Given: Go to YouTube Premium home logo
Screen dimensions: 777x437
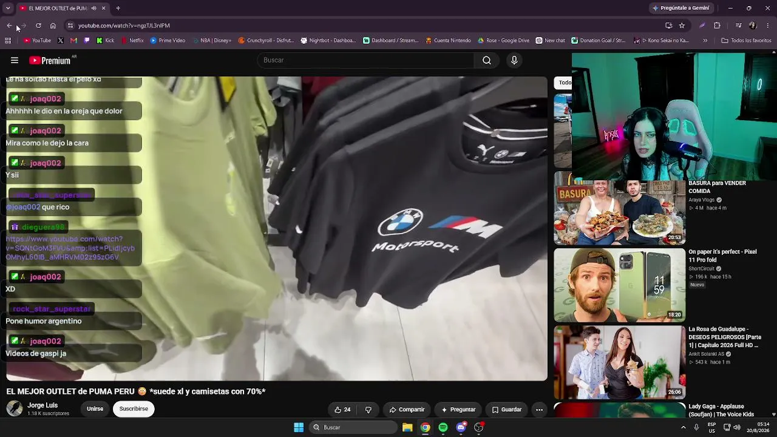Looking at the screenshot, I should 50,60.
